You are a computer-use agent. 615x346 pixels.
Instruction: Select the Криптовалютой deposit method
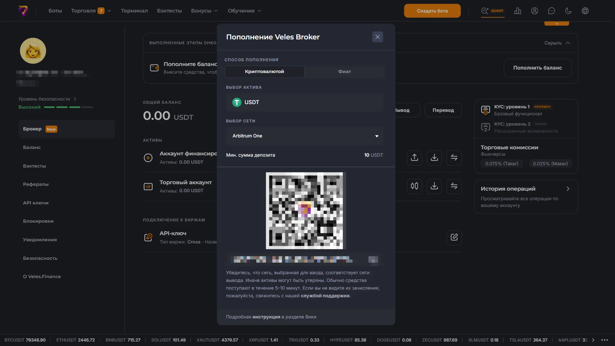[x=265, y=71]
